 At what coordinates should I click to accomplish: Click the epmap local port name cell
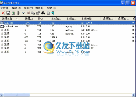tap(69, 27)
